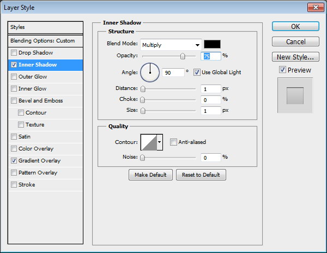Click Reset to Default button
327x253 pixels.
click(201, 174)
